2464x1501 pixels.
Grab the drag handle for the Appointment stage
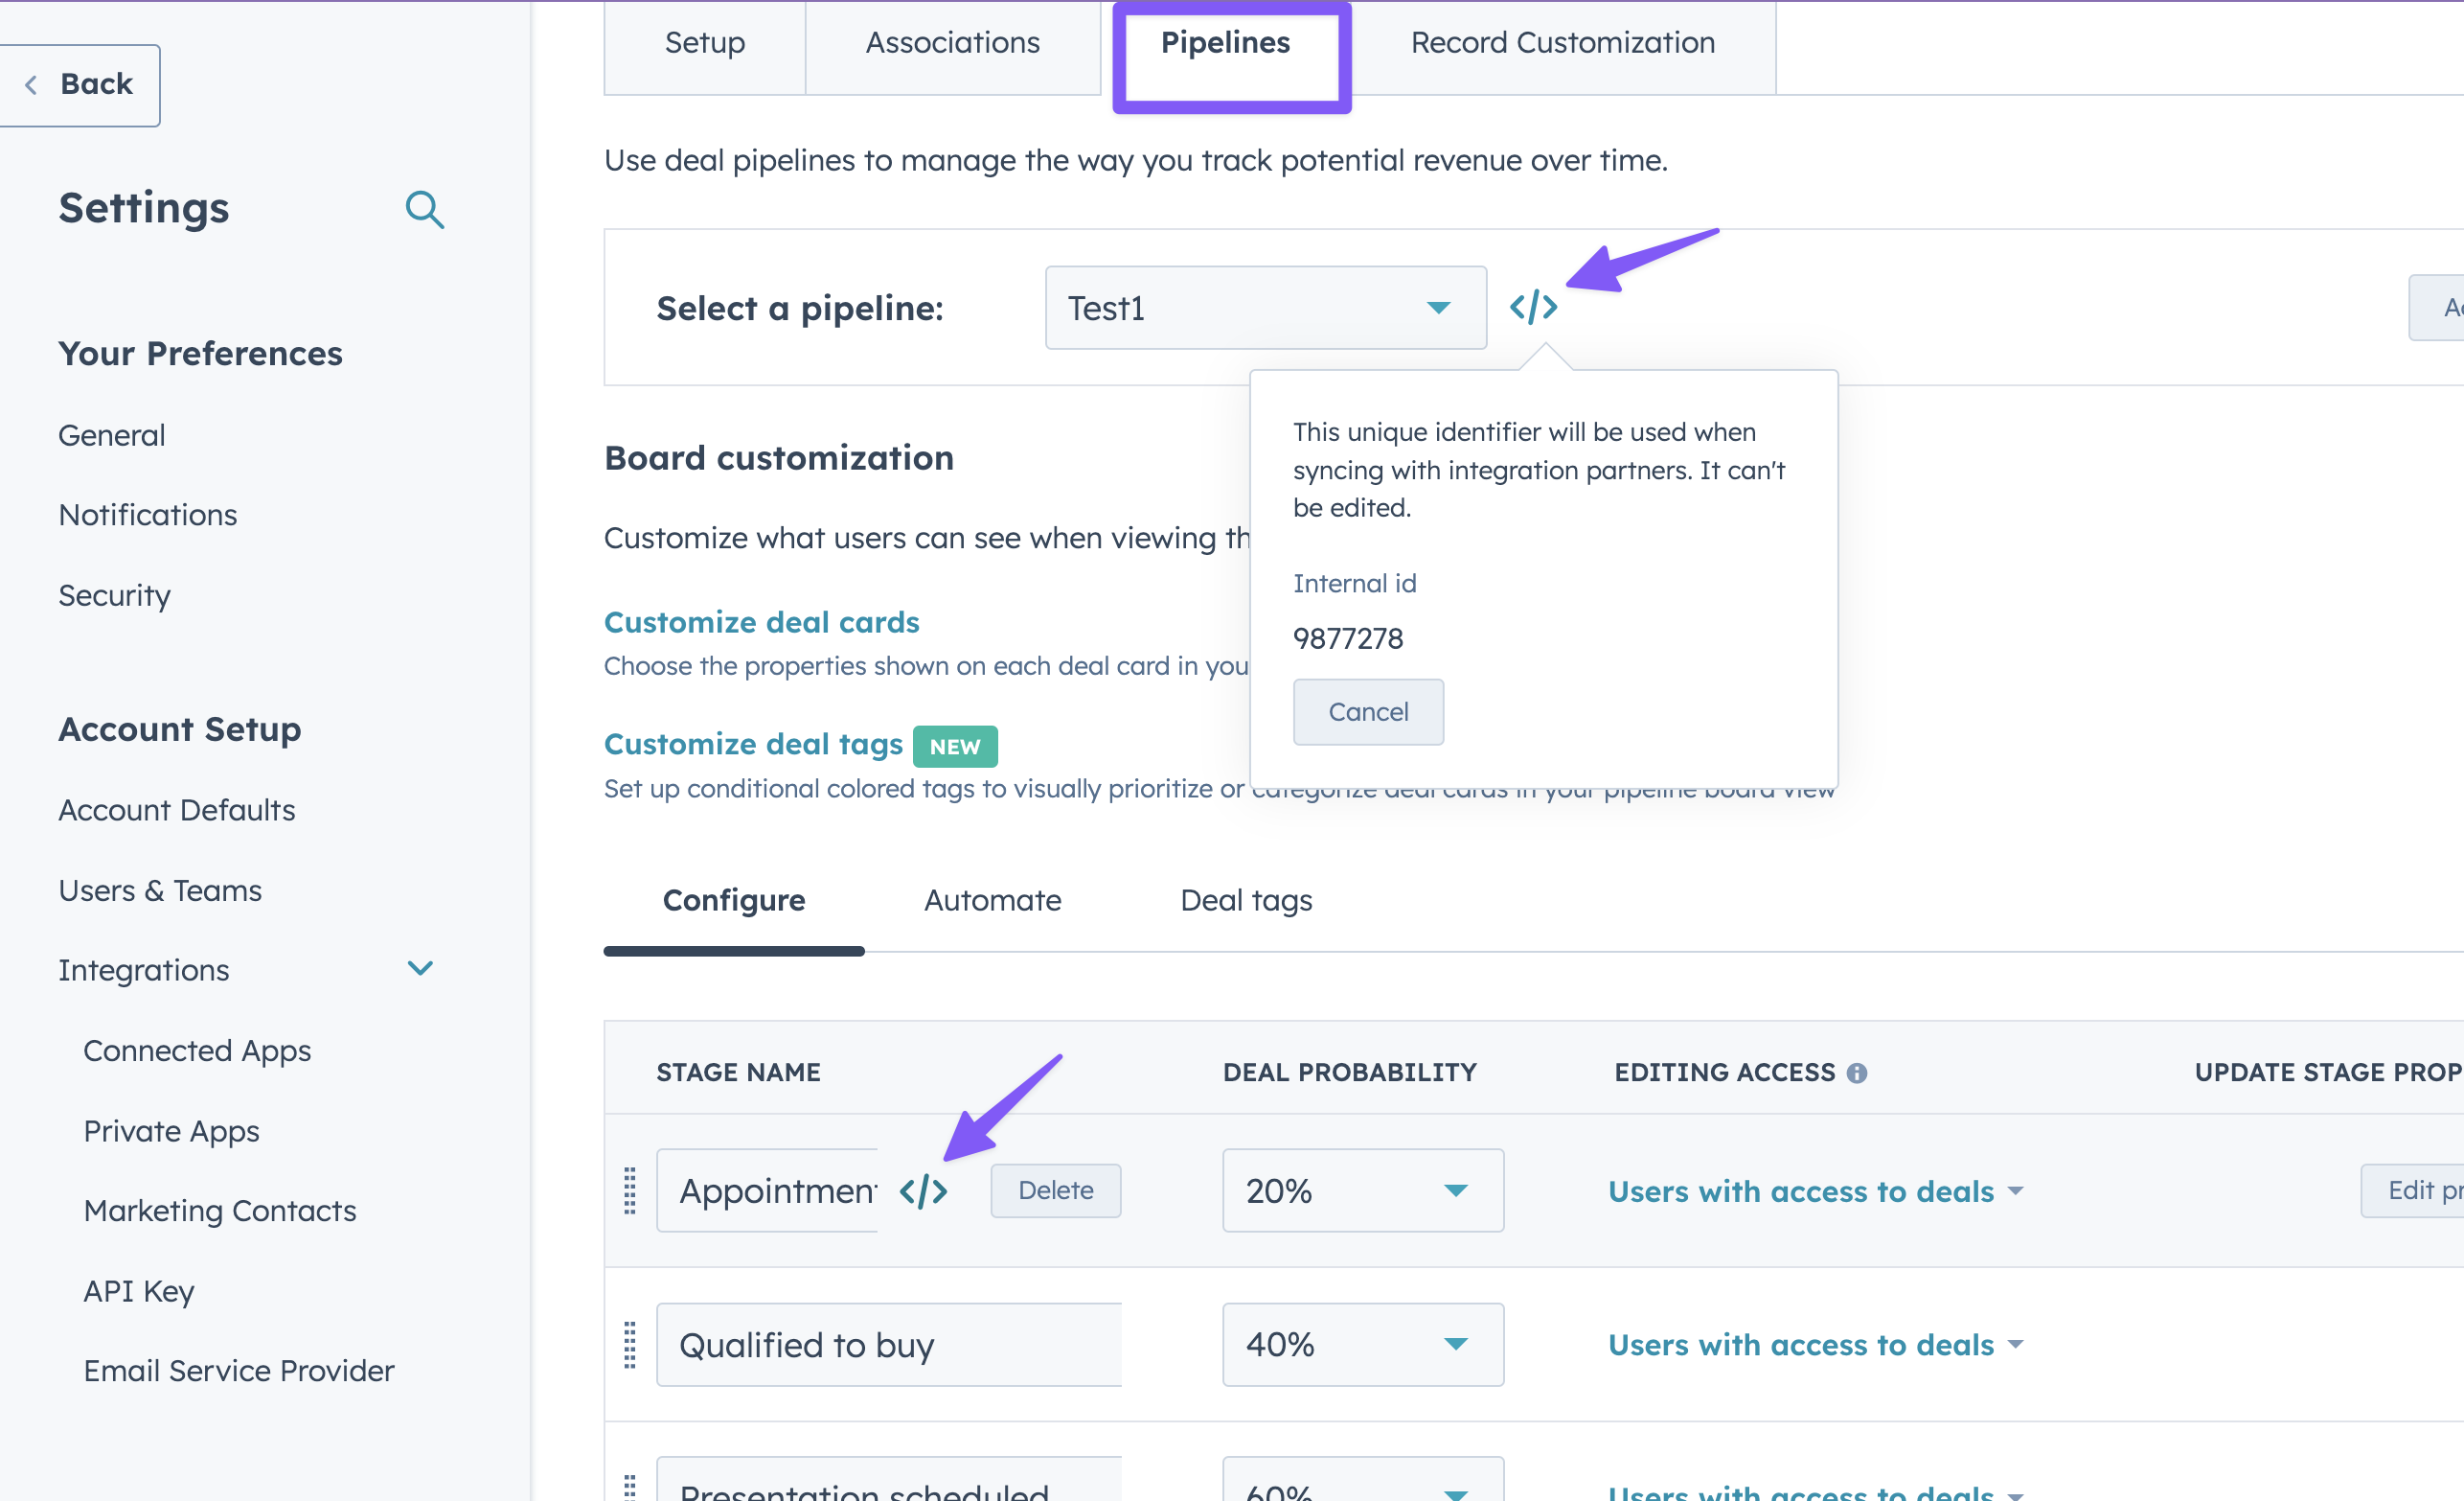click(x=629, y=1189)
